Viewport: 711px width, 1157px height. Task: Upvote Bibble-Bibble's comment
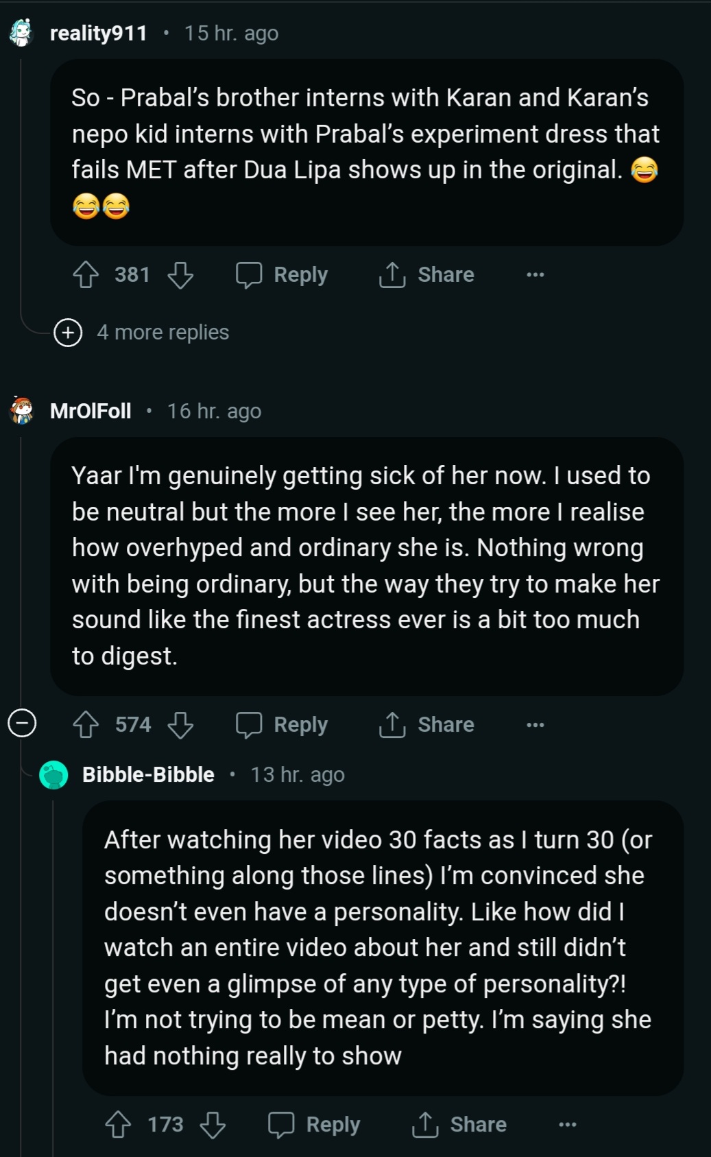coord(118,1125)
